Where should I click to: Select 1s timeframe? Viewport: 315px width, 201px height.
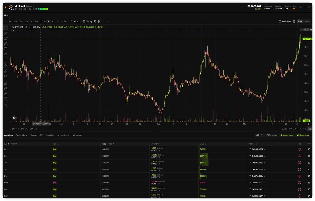coord(6,21)
